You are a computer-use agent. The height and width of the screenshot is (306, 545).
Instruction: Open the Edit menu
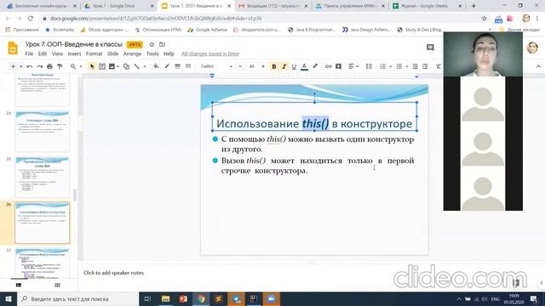(x=43, y=54)
